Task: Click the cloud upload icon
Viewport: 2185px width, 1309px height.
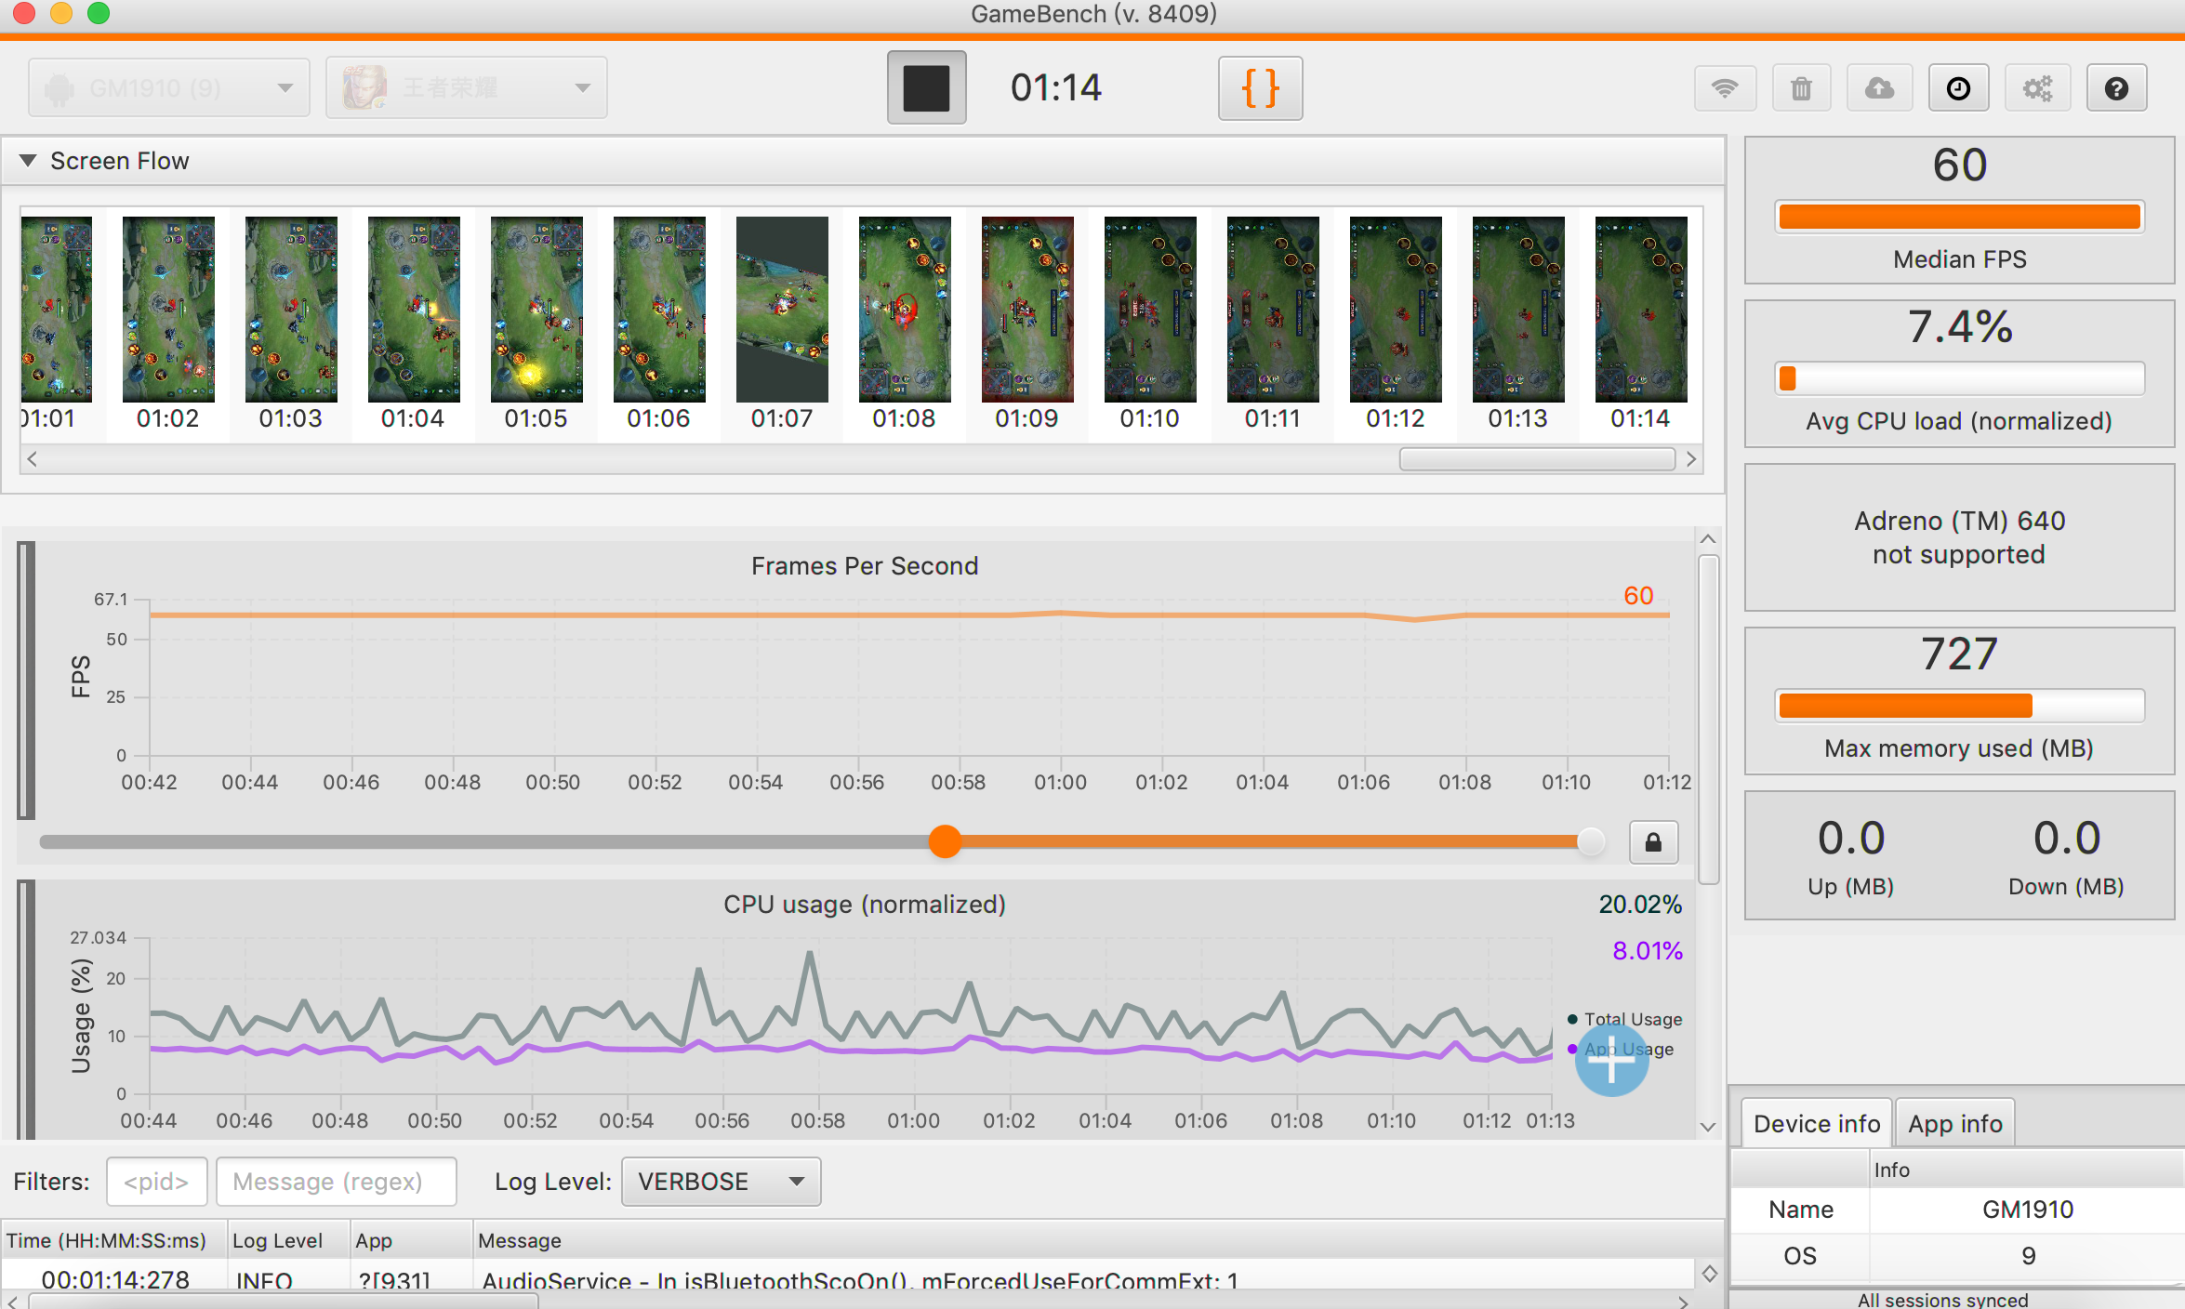Action: click(1879, 88)
